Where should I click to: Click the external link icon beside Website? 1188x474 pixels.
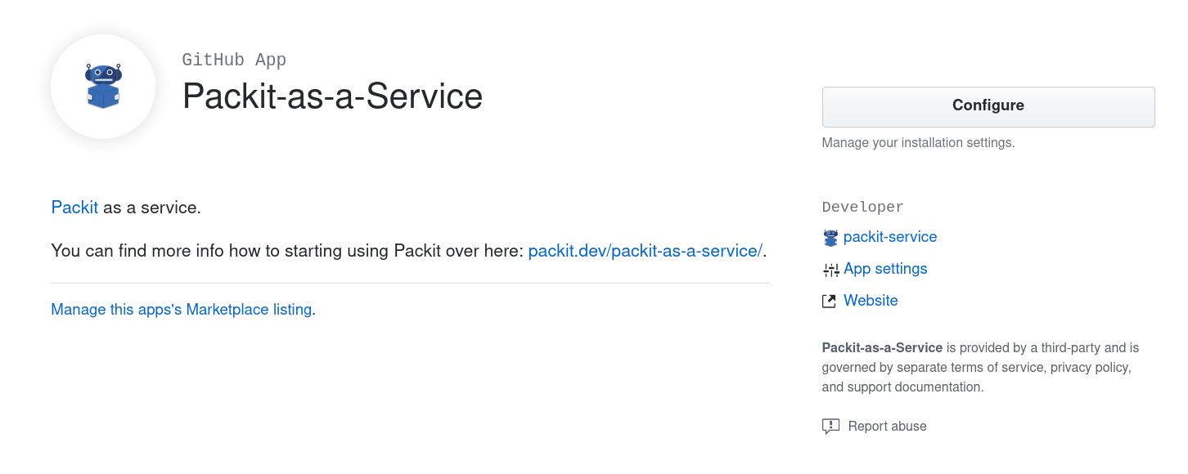[830, 302]
